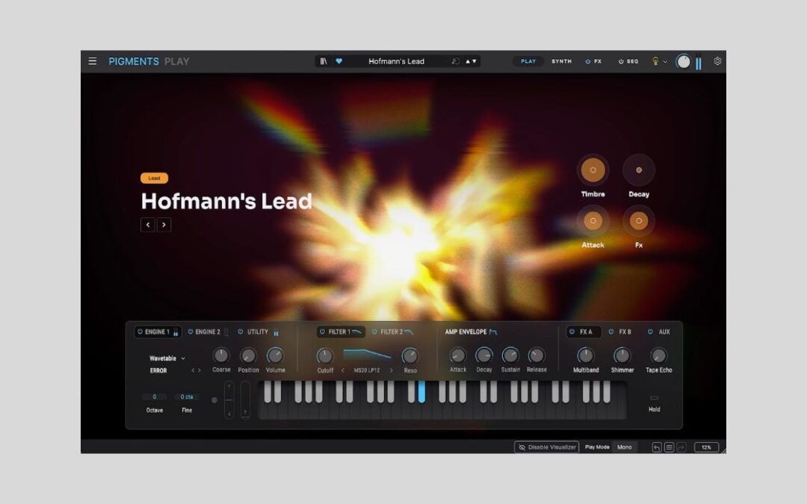Toggle the blue heart favorite icon

point(338,61)
